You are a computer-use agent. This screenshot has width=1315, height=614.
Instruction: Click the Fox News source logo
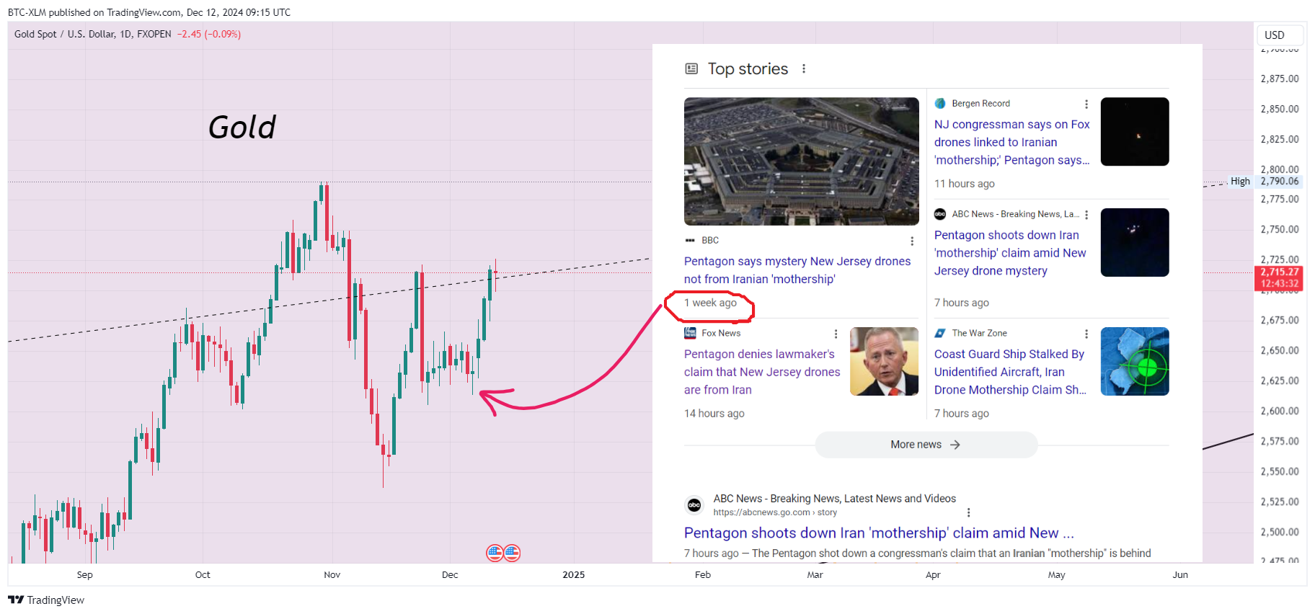click(690, 333)
